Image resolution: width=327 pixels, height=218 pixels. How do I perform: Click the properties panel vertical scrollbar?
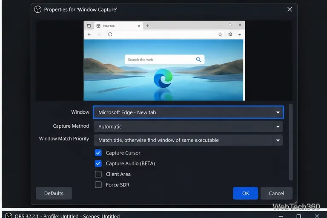(x=291, y=142)
